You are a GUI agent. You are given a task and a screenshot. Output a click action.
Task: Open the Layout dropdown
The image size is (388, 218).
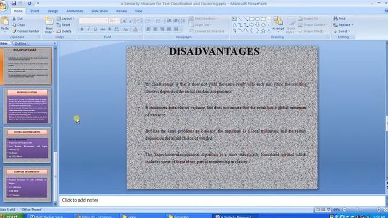[x=65, y=19]
